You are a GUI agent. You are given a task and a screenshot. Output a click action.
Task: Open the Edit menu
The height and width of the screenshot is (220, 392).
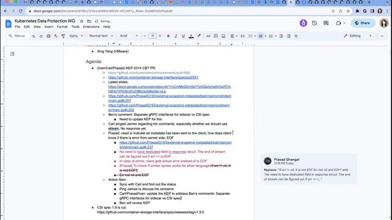[27, 27]
